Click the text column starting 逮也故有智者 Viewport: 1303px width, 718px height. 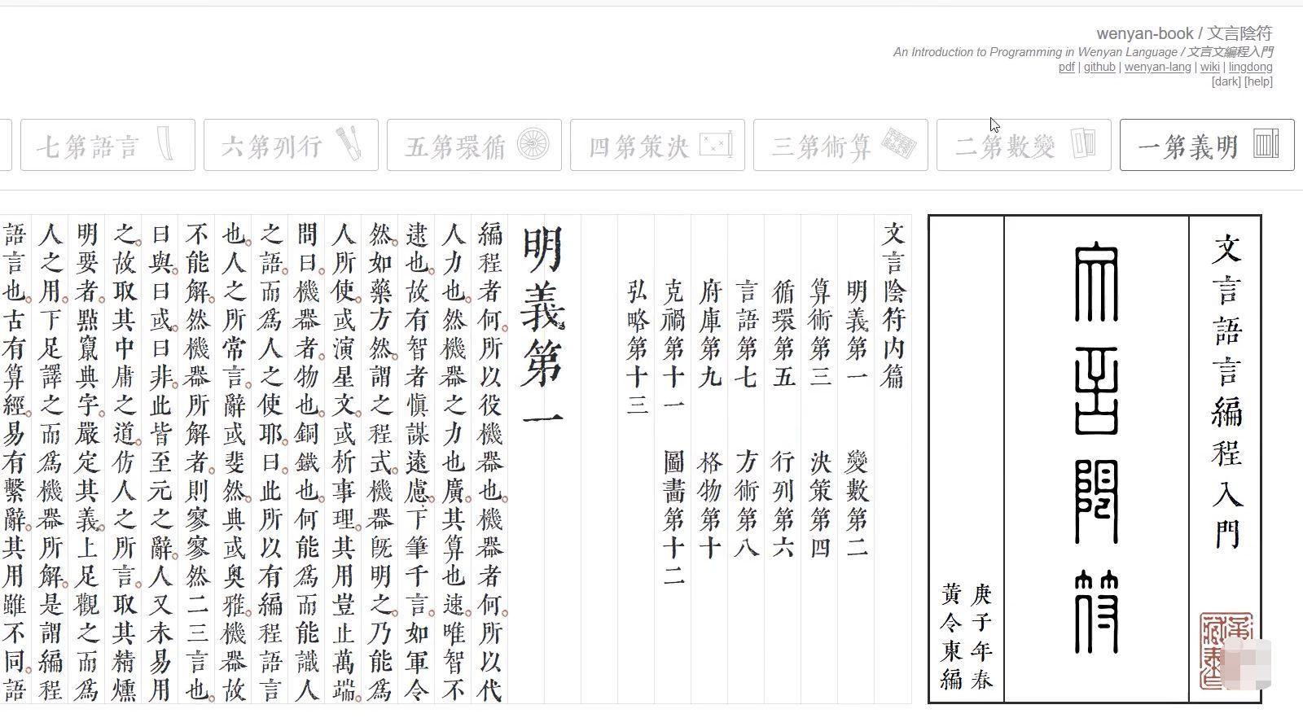click(416, 462)
